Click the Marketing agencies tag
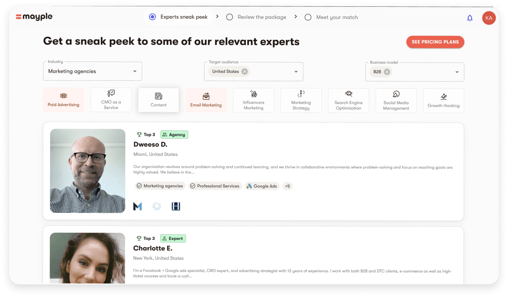 [x=160, y=186]
